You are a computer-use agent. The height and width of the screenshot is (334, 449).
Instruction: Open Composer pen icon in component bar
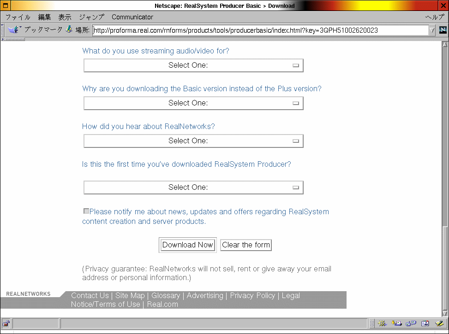click(x=439, y=323)
